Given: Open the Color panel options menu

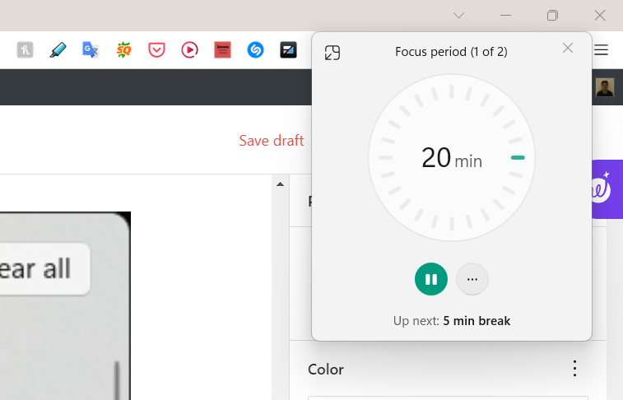Looking at the screenshot, I should point(575,369).
